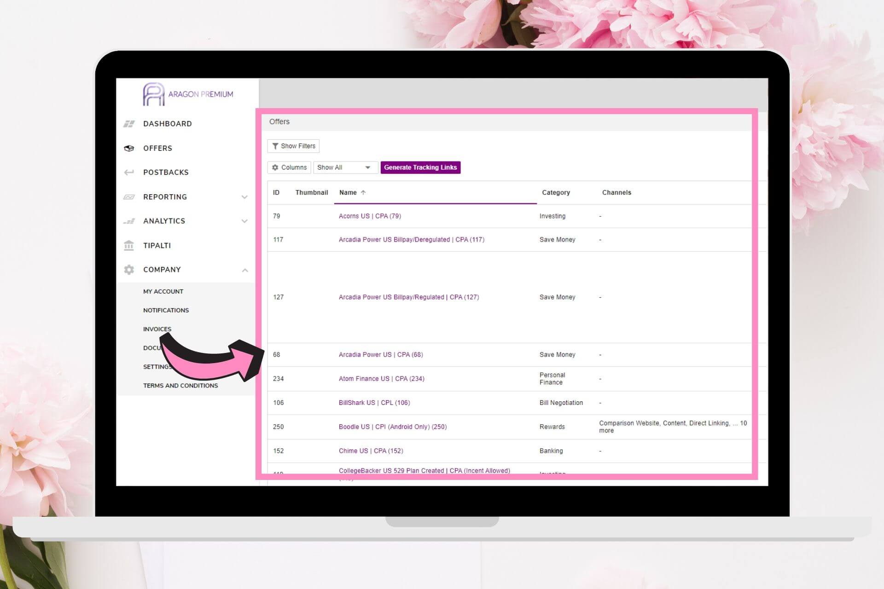
Task: Open Terms and Conditions page
Action: point(180,386)
